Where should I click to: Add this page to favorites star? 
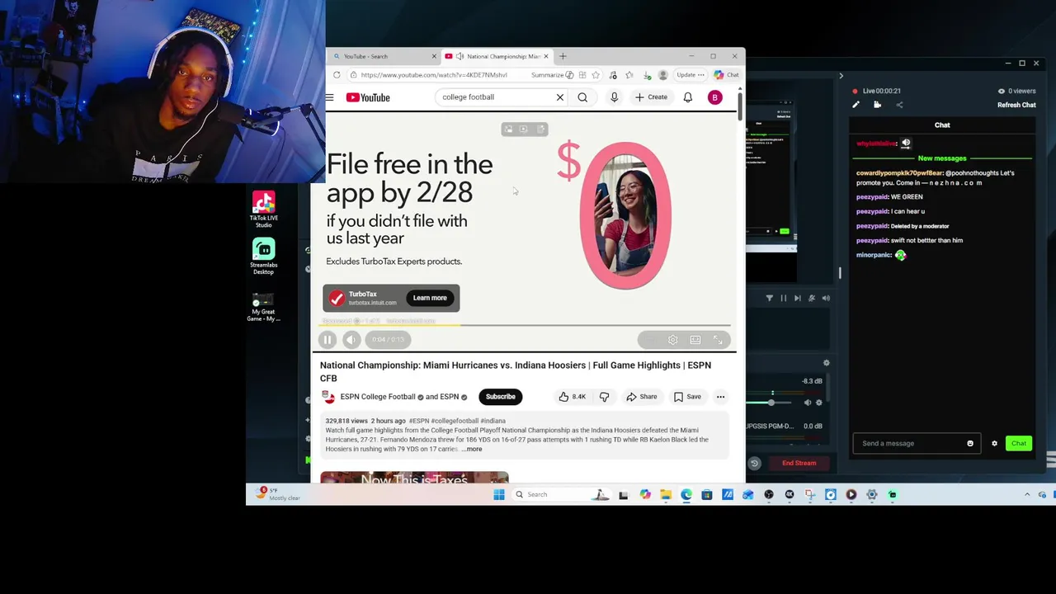coord(596,75)
